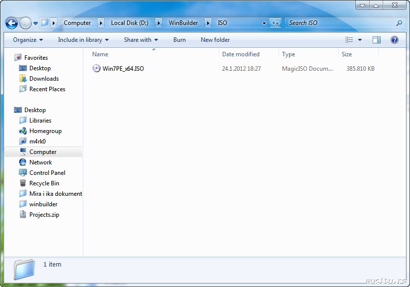The image size is (410, 287).
Task: Select the Desktop tree root
Action: pos(35,110)
